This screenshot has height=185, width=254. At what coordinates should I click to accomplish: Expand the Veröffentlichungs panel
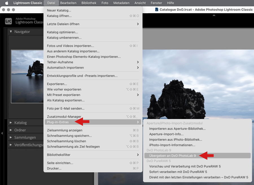click(11, 145)
